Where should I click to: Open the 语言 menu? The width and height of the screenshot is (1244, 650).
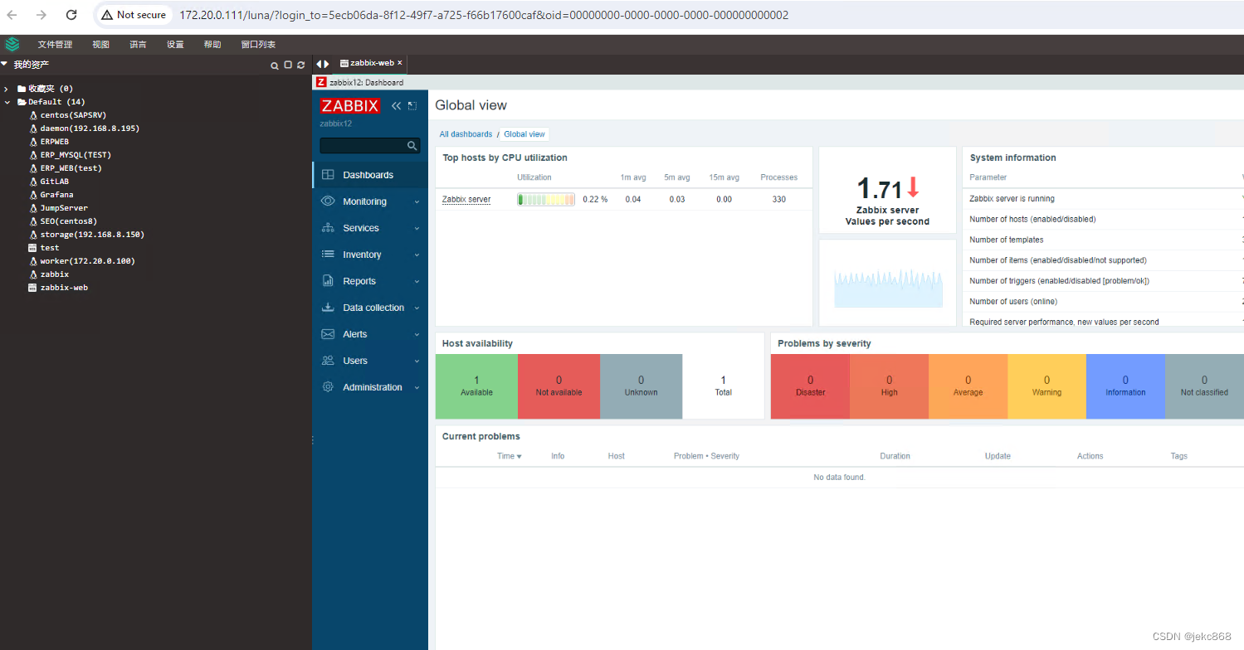[x=138, y=45]
